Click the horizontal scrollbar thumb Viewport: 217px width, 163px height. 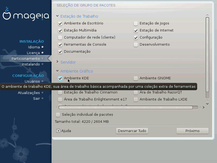(x=126, y=108)
